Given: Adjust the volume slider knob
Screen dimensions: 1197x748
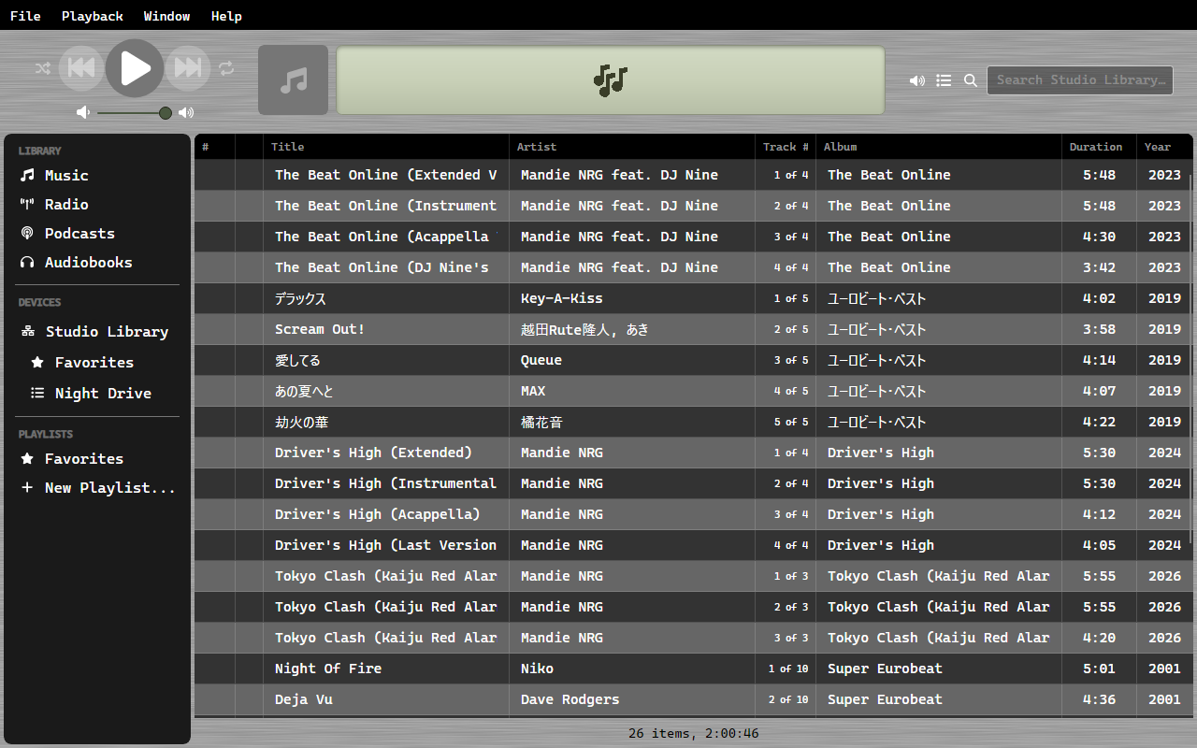Looking at the screenshot, I should click(166, 113).
